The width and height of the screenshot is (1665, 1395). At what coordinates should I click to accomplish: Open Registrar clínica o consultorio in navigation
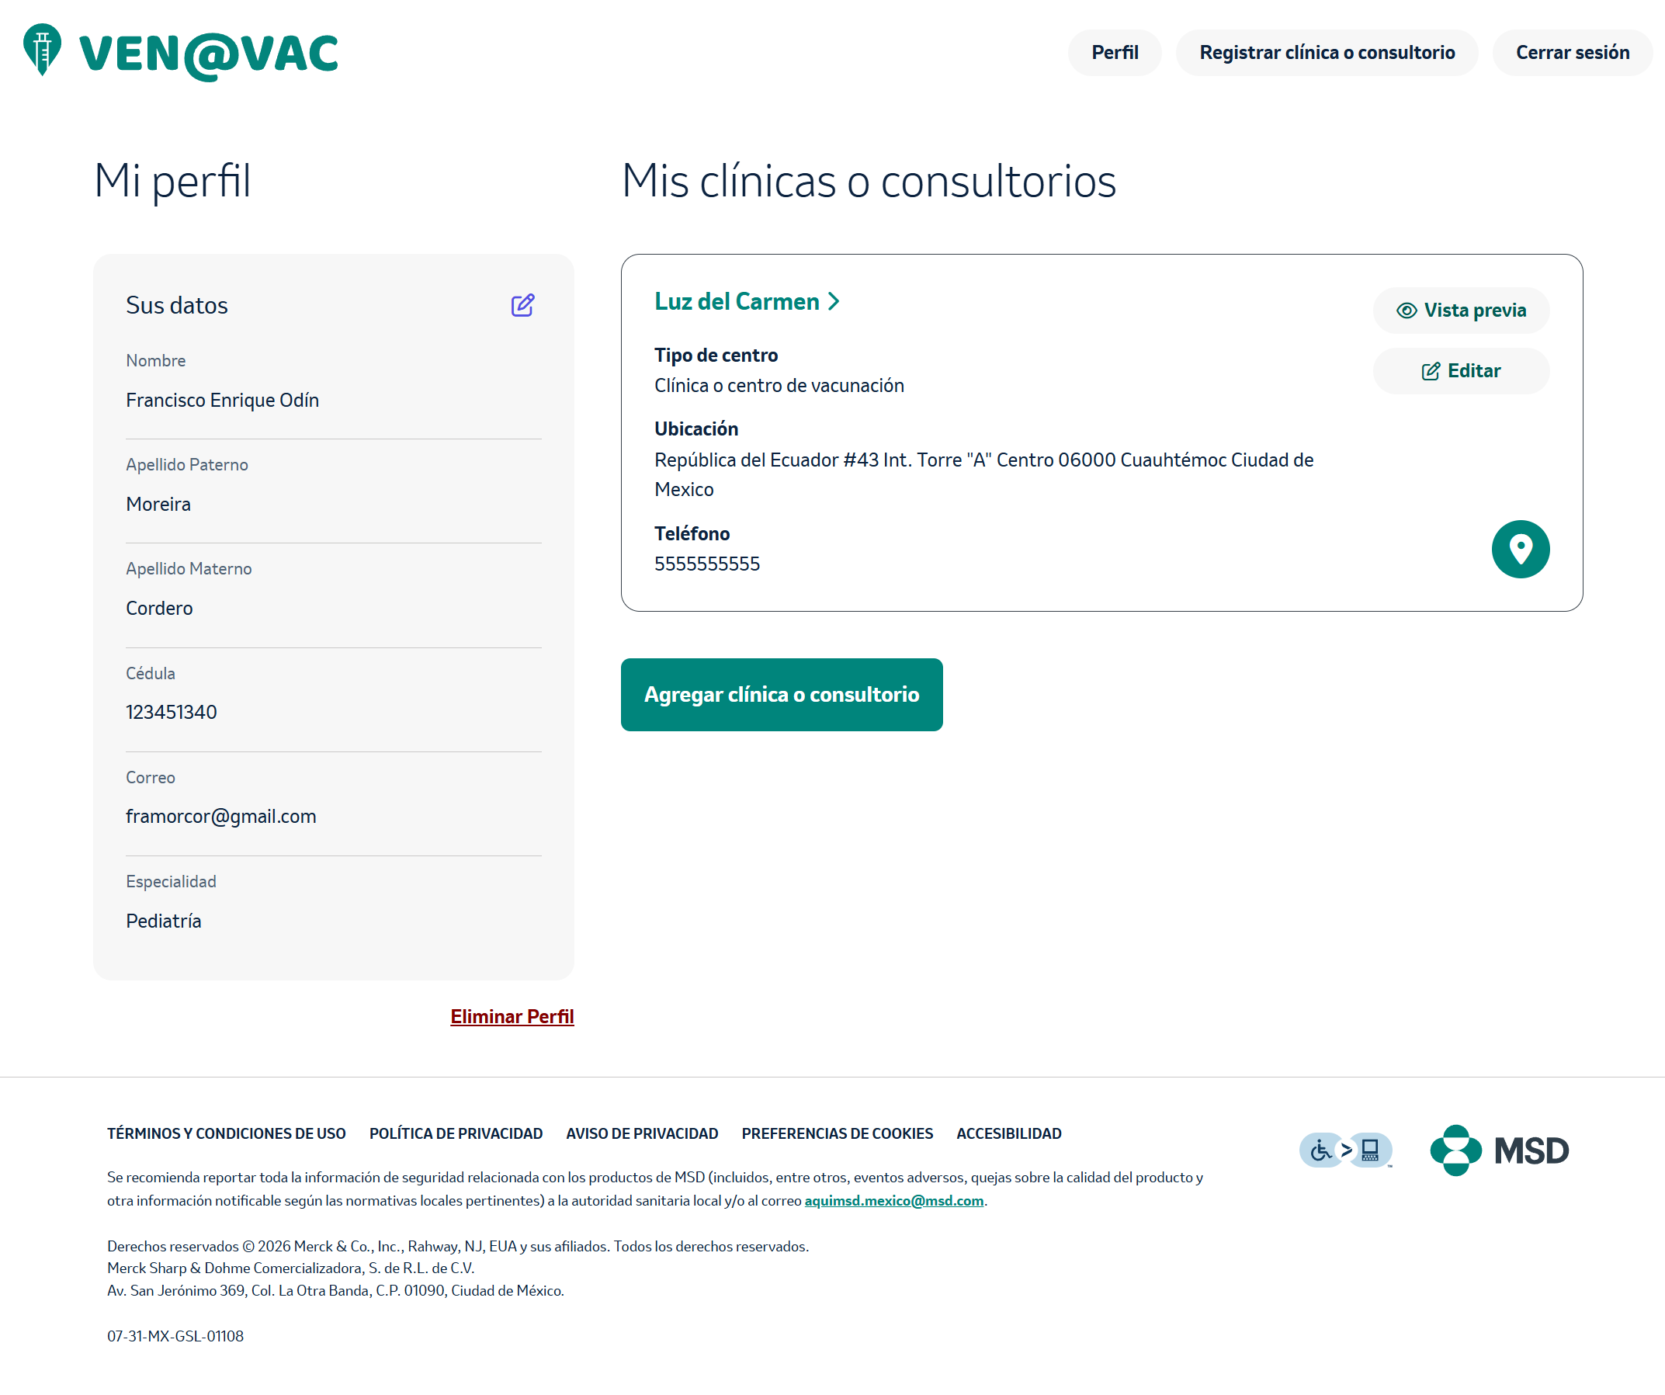point(1327,52)
